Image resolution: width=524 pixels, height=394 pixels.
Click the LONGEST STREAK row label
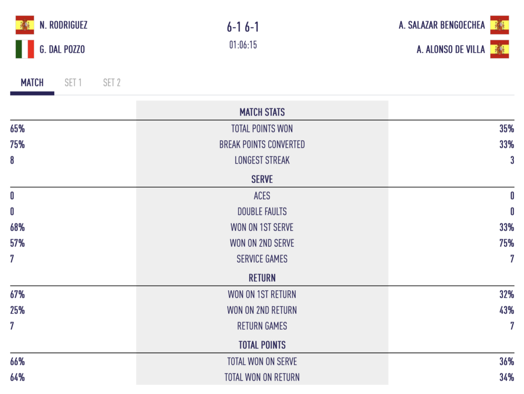(x=262, y=160)
